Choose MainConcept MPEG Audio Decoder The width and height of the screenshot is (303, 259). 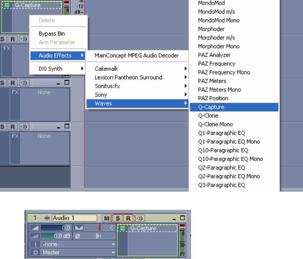[x=137, y=56]
